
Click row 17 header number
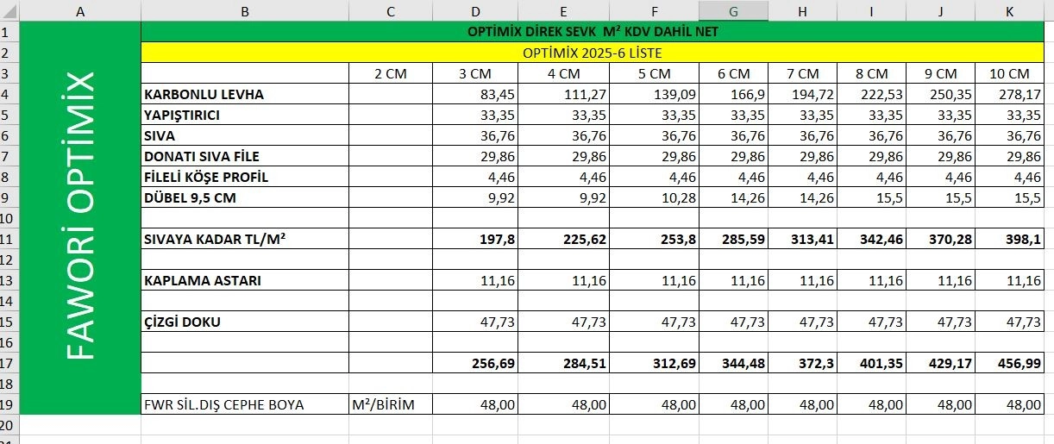9,363
